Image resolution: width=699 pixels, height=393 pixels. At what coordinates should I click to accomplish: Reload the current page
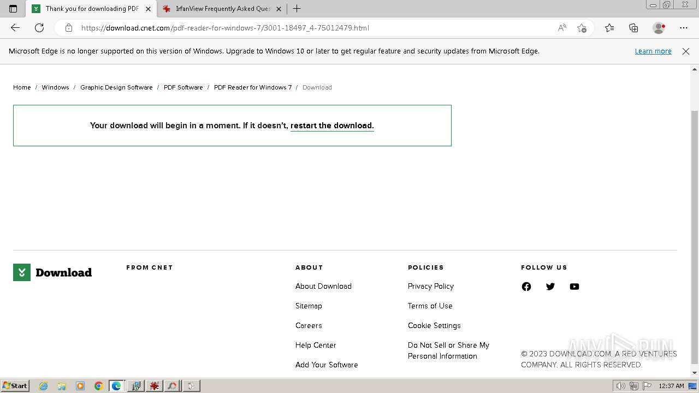pyautogui.click(x=39, y=28)
